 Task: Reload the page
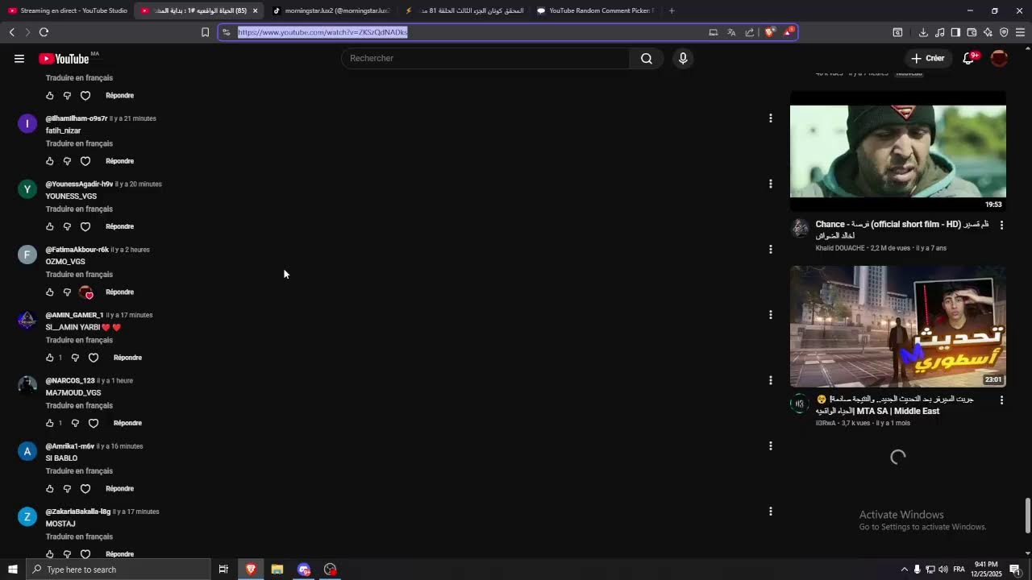(x=44, y=32)
